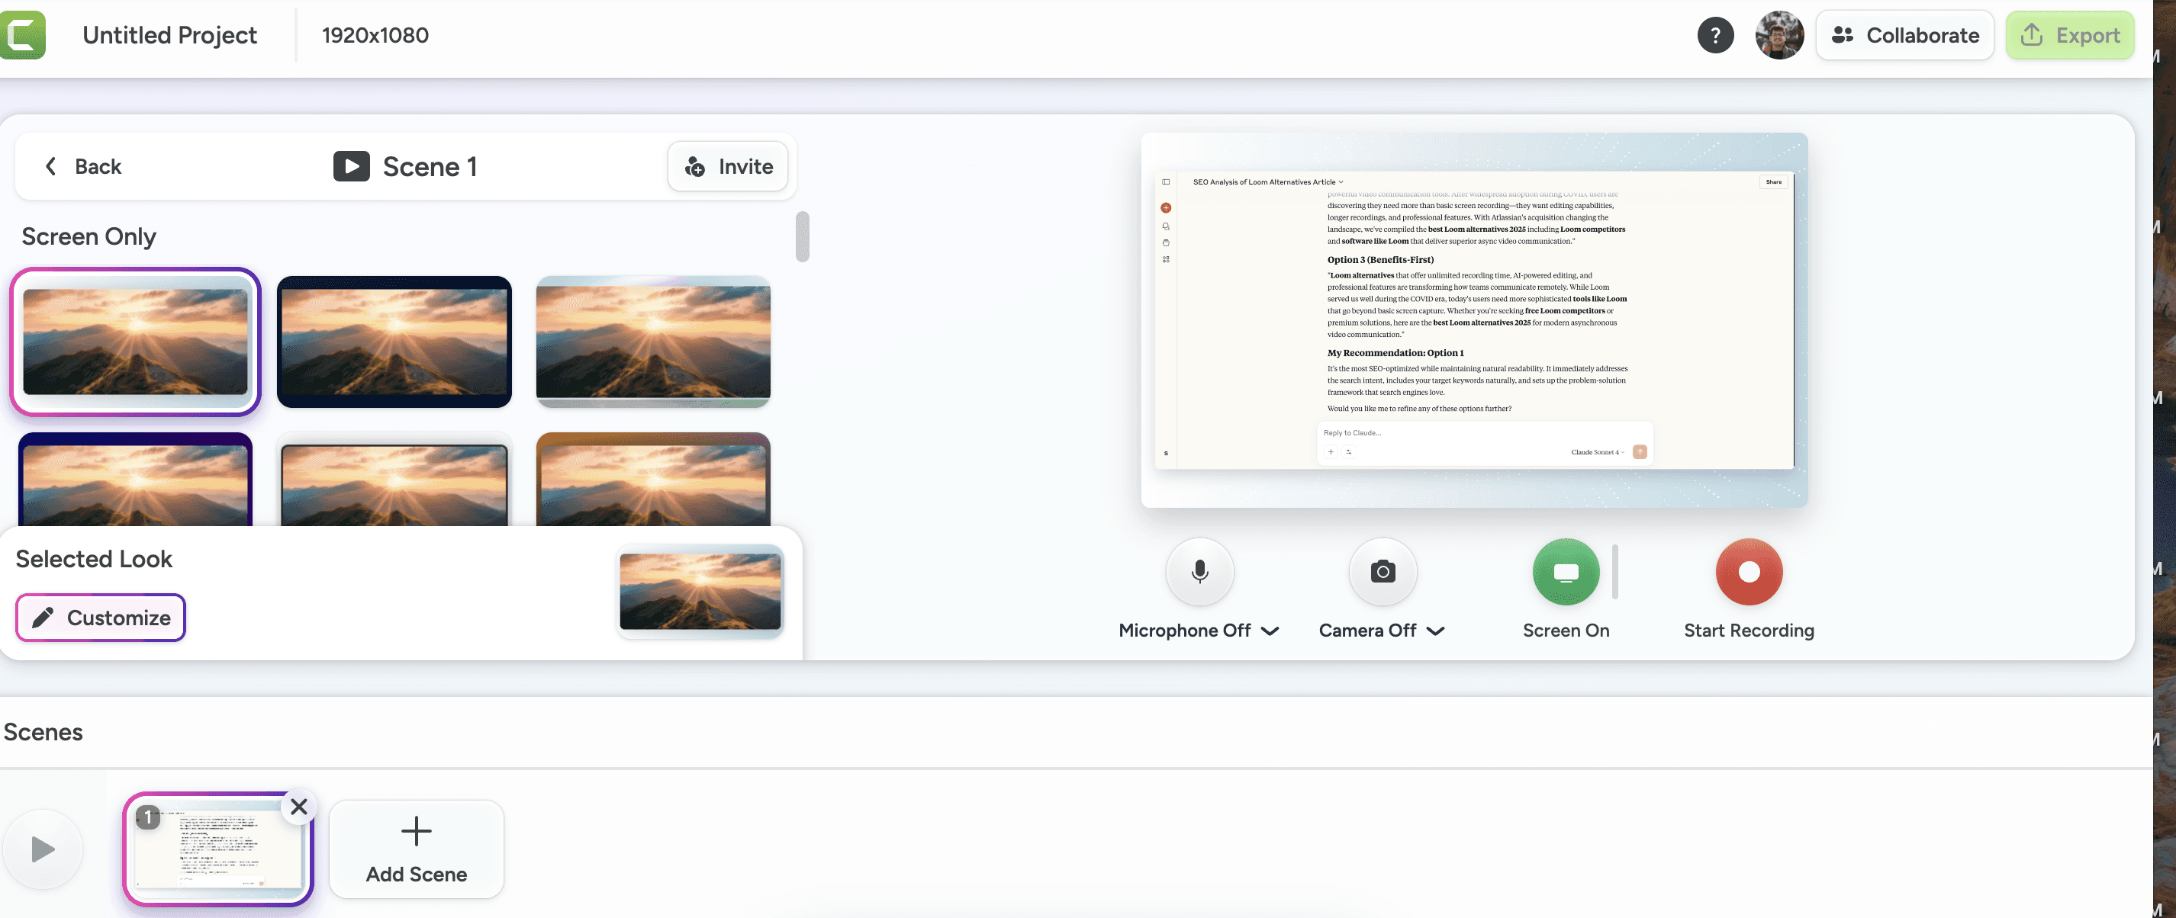Image resolution: width=2176 pixels, height=918 pixels.
Task: Expand the Microphone Off dropdown
Action: point(1270,631)
